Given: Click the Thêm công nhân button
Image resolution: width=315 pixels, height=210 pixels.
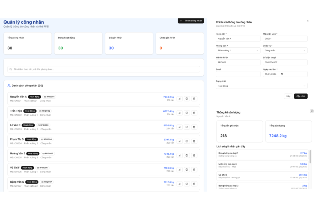Looking at the screenshot, I should [191, 21].
